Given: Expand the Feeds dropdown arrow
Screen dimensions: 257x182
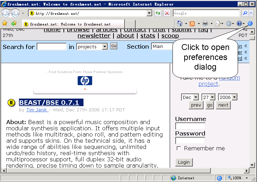Looking at the screenshot, I should 199,24.
